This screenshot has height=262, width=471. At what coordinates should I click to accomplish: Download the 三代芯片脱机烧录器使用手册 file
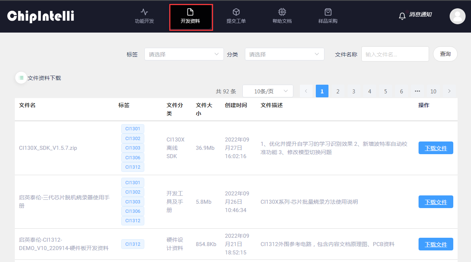(436, 202)
